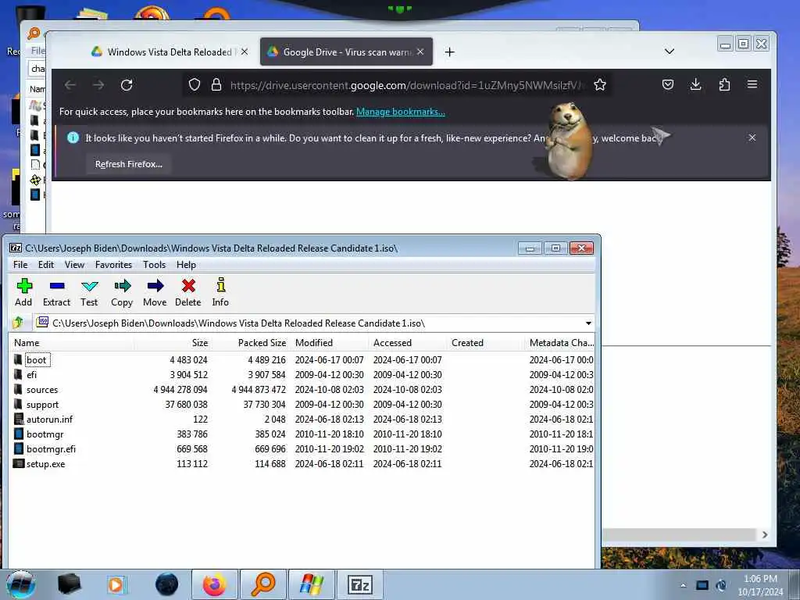Open the 7-Zip Help menu
Screen dimensions: 800x600
pyautogui.click(x=186, y=264)
